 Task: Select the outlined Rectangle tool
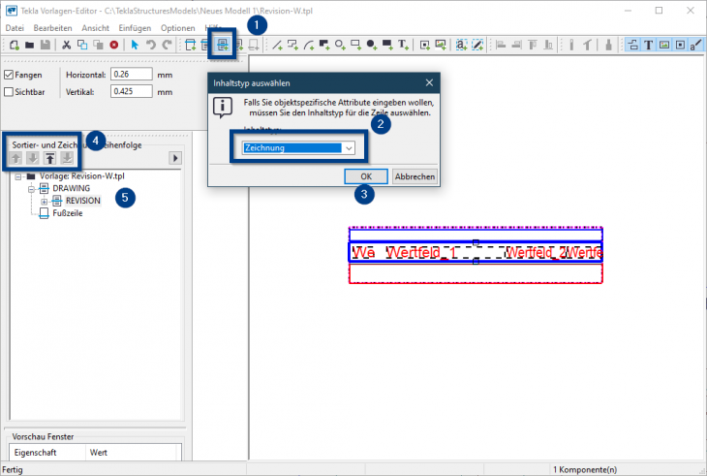tap(355, 45)
